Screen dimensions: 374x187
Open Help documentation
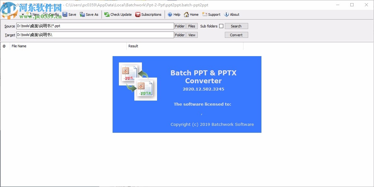coord(174,15)
